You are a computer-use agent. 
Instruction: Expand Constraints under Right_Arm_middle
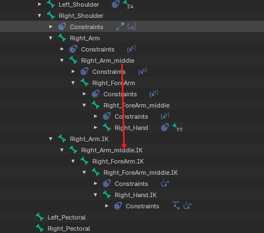[73, 72]
